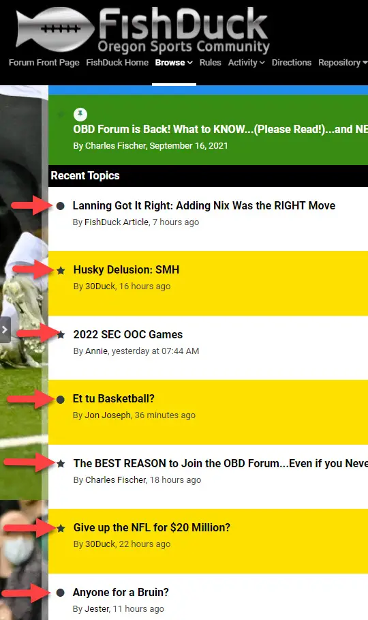Open the Rules menu item
This screenshot has width=368, height=620.
pos(211,63)
